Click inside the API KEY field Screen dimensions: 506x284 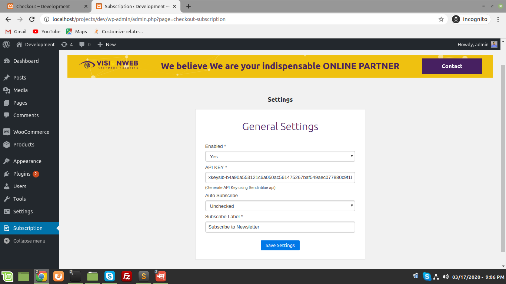point(280,177)
